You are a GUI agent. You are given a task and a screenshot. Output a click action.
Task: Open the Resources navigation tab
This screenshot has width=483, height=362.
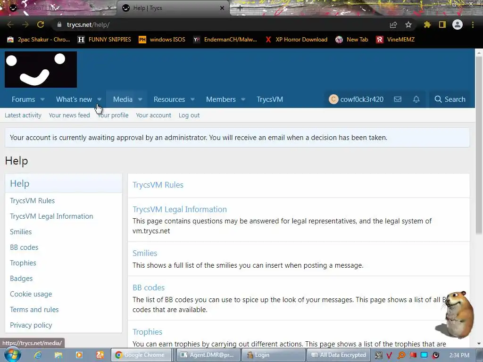tap(169, 99)
